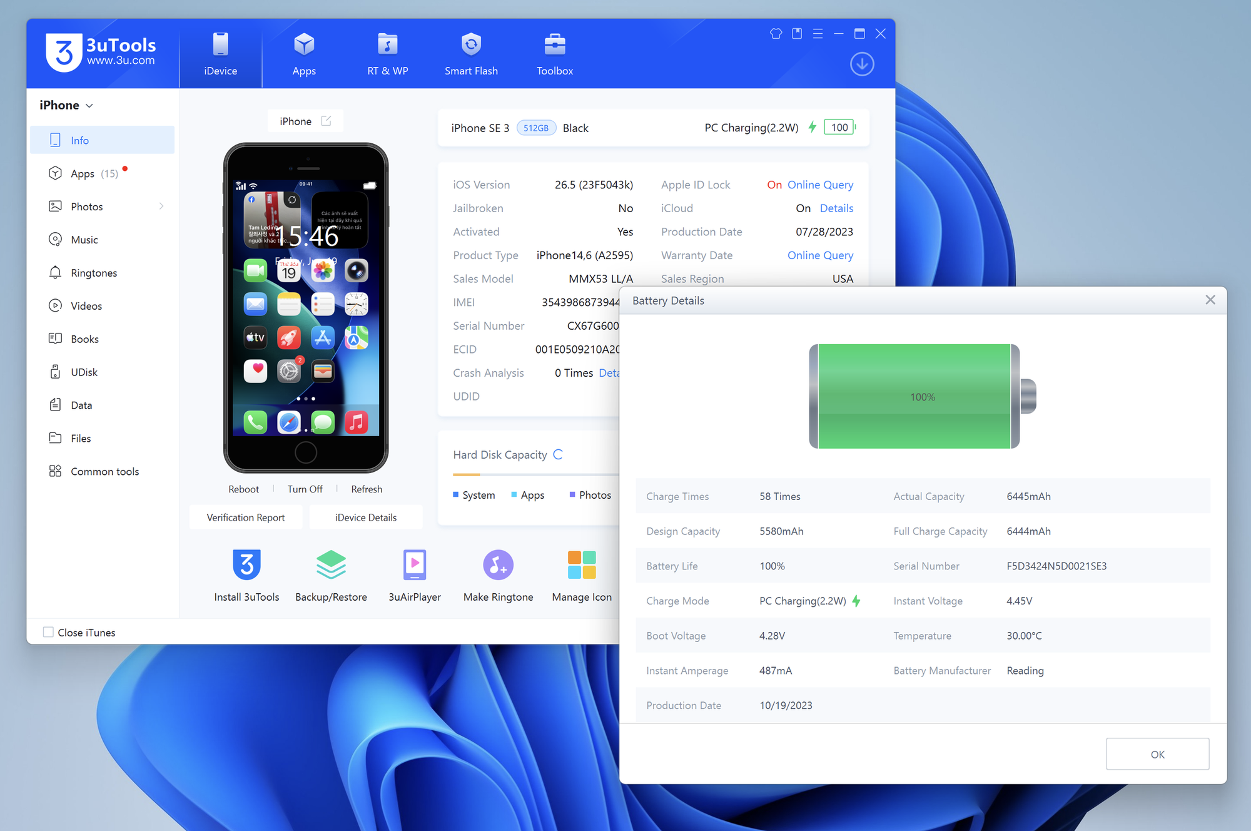Click the Photos legend color square

point(572,494)
